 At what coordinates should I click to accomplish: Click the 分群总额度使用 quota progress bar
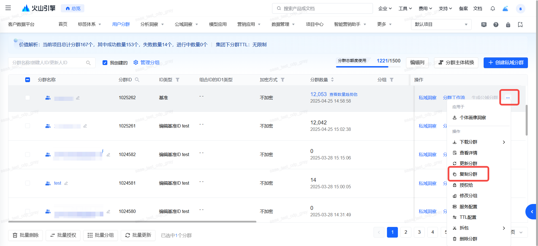coord(368,67)
